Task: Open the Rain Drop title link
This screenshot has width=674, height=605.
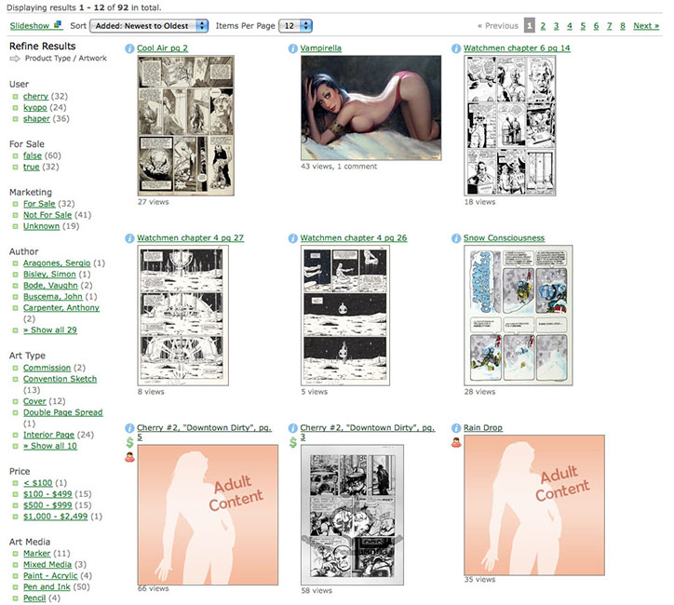Action: (483, 428)
